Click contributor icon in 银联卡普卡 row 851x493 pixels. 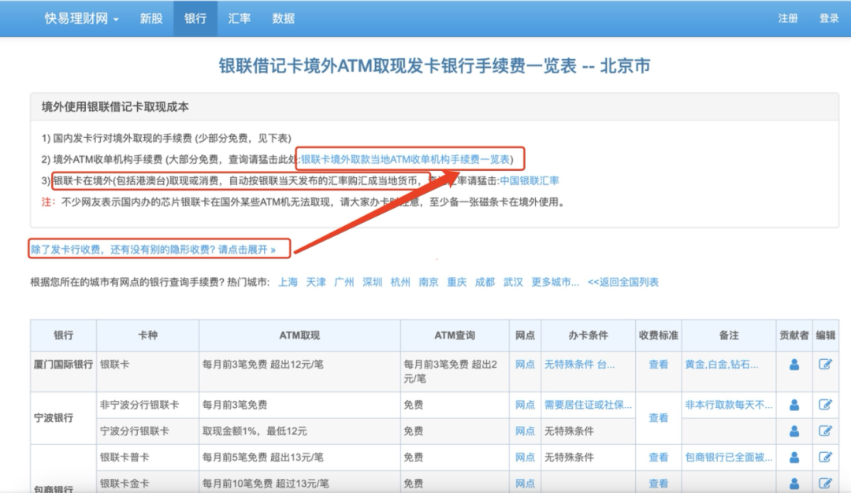point(794,458)
